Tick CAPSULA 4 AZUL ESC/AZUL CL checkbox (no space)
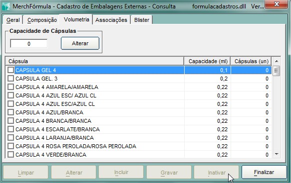This screenshot has width=291, height=183. (x=10, y=104)
